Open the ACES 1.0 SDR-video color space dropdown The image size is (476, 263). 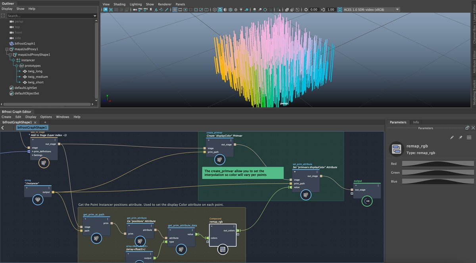pyautogui.click(x=397, y=9)
